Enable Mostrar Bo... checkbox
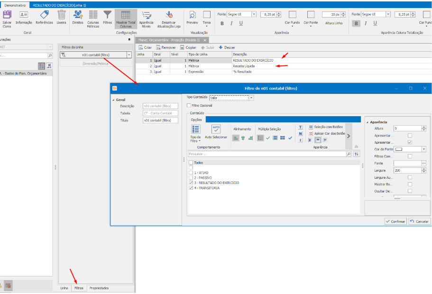Image resolution: width=432 pixels, height=294 pixels. pos(410,184)
